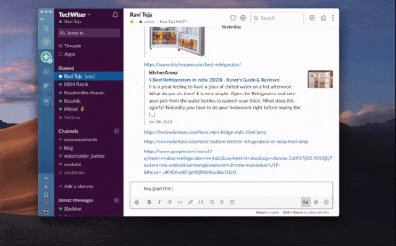Select Ravi Teja (you) conversation

point(88,76)
